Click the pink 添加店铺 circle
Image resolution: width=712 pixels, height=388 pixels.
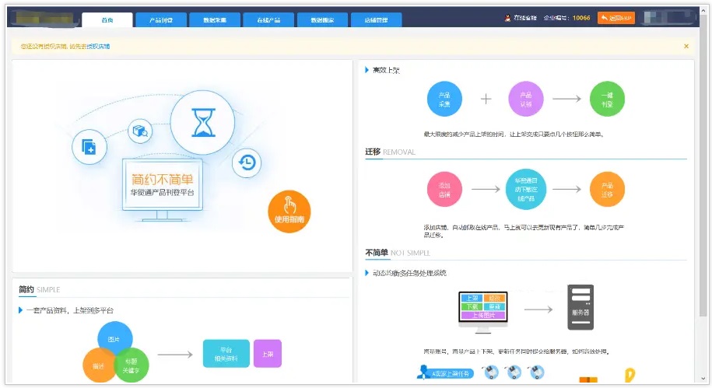tap(444, 189)
